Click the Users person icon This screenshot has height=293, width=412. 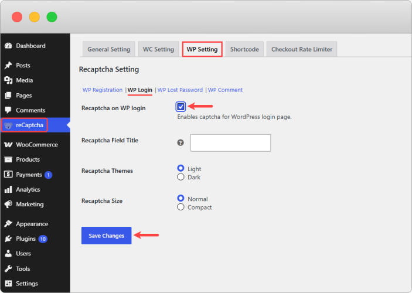coord(8,254)
